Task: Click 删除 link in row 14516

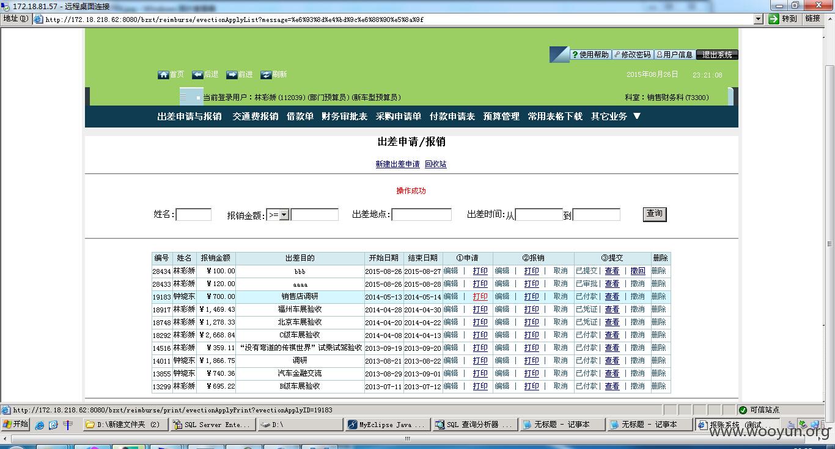Action: tap(658, 348)
